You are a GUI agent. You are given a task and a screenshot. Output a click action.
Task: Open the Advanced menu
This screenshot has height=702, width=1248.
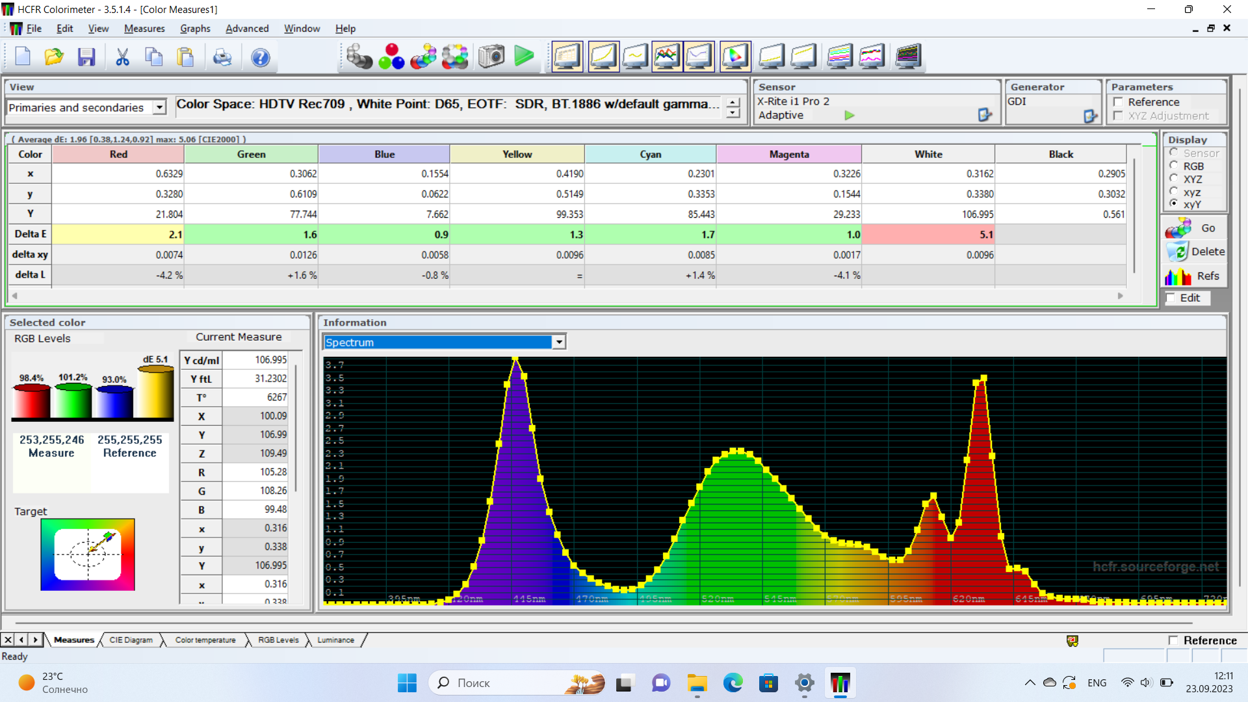pyautogui.click(x=247, y=29)
